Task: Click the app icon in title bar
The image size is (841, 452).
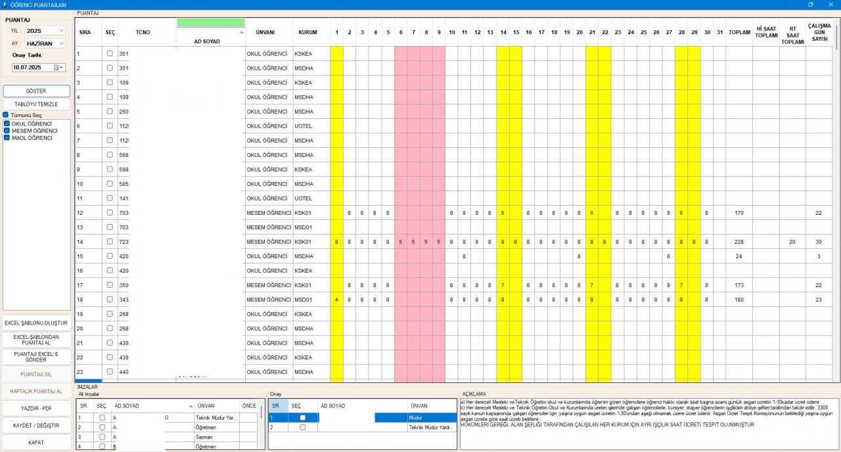Action: [x=5, y=5]
